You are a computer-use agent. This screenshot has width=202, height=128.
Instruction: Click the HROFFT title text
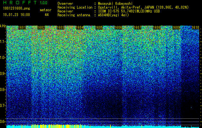(x=20, y=3)
